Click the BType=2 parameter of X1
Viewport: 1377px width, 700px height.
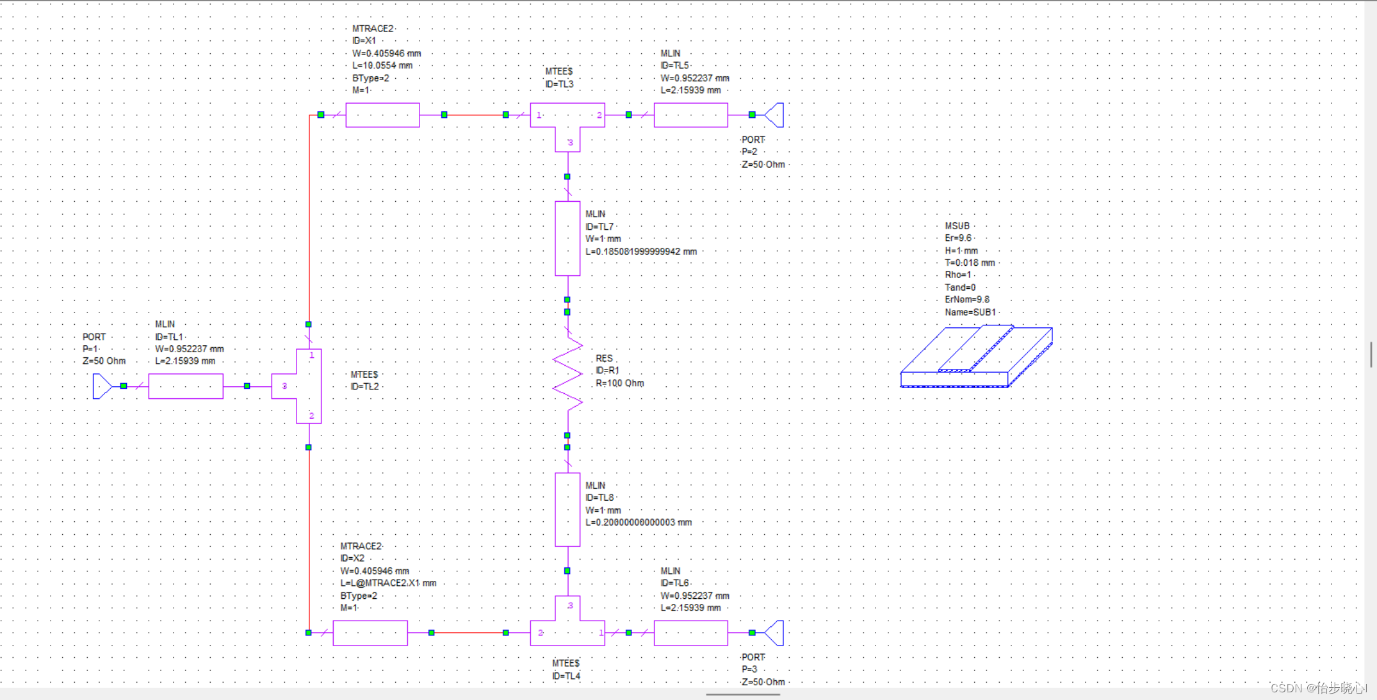370,78
